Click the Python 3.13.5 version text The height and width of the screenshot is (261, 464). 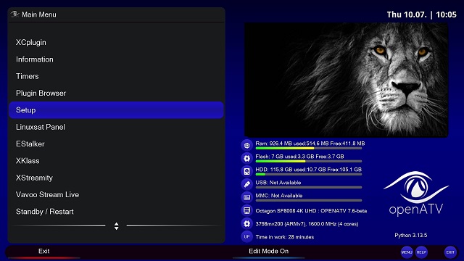[x=411, y=235]
